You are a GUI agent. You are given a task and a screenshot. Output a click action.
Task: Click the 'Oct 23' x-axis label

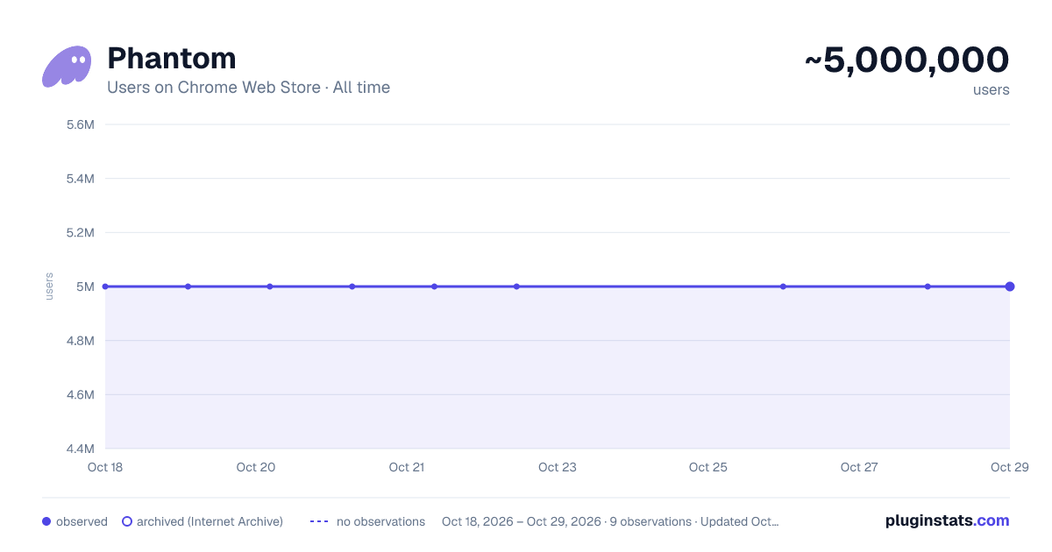click(558, 467)
